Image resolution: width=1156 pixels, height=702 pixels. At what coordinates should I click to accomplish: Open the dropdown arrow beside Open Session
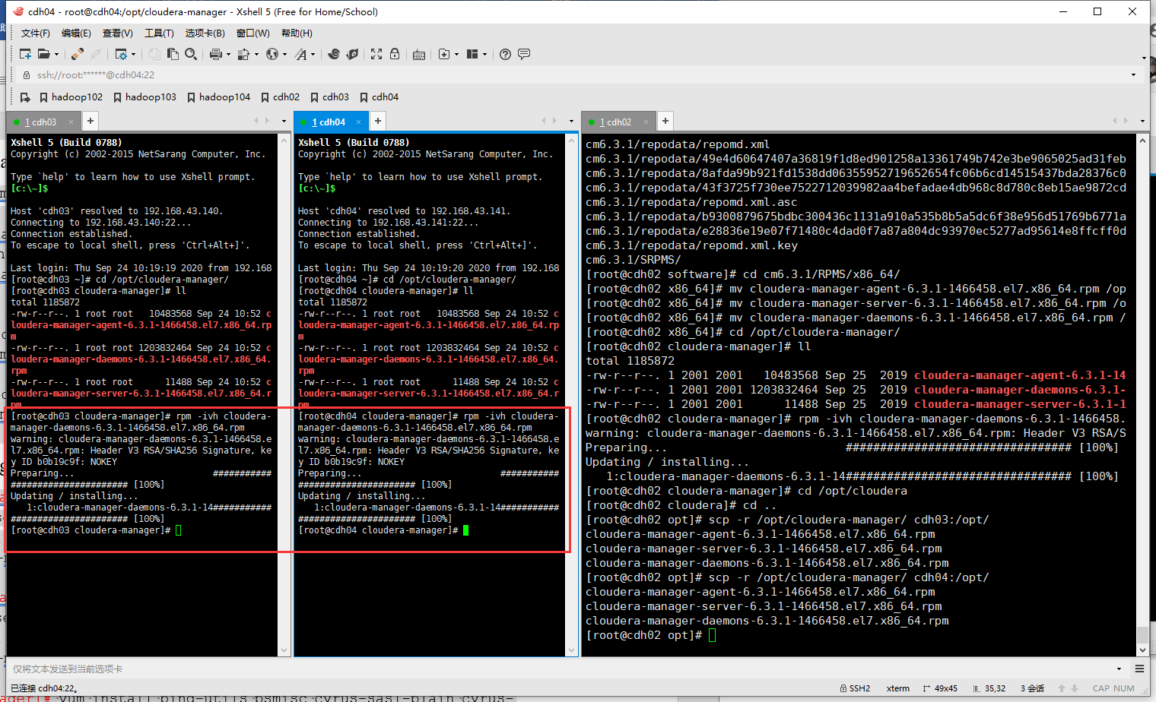tap(56, 55)
